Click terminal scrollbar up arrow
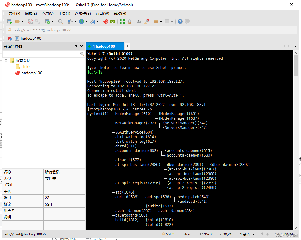Viewport: 301px width, 240px height. coord(296,53)
